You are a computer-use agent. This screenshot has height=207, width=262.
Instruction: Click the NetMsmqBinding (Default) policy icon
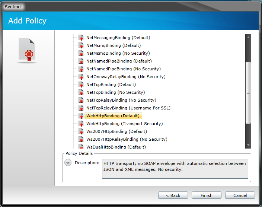point(81,45)
